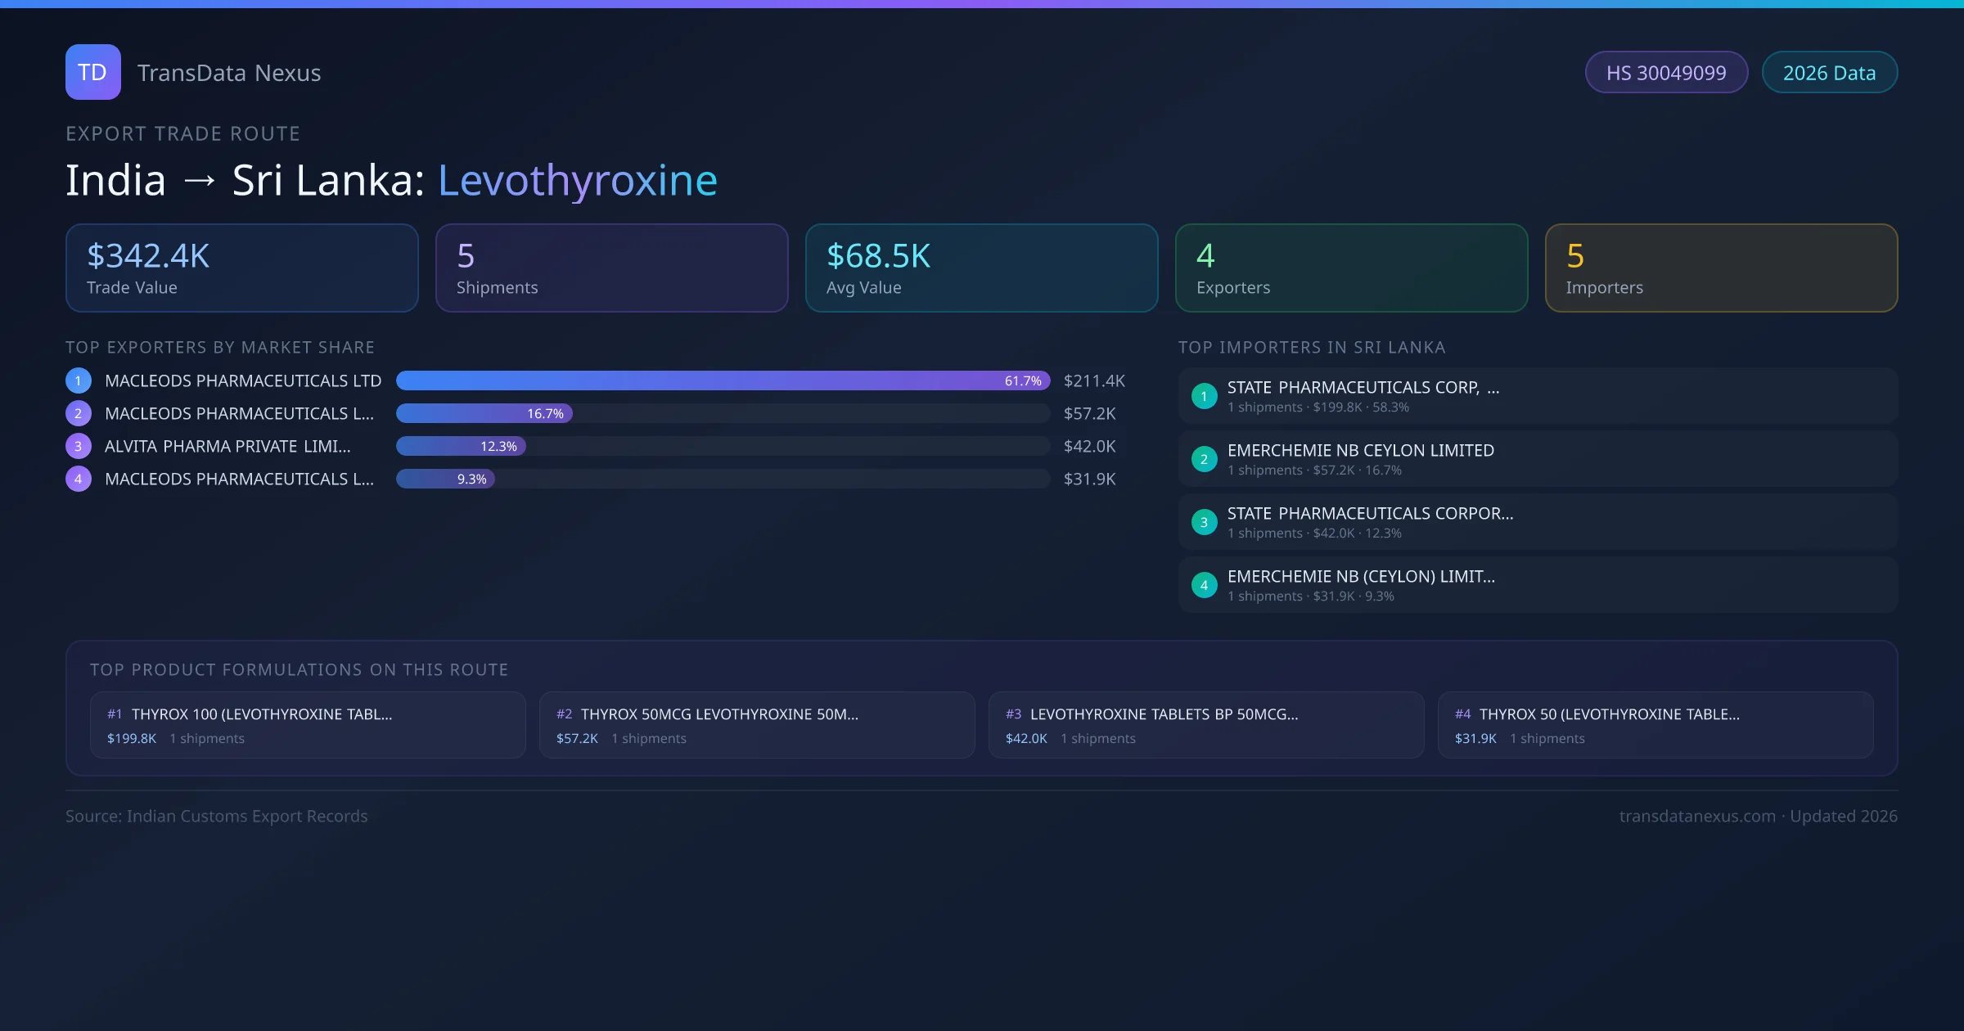Click exporter rank 4 circle badge
Screen dimensions: 1964x1031
(x=78, y=479)
